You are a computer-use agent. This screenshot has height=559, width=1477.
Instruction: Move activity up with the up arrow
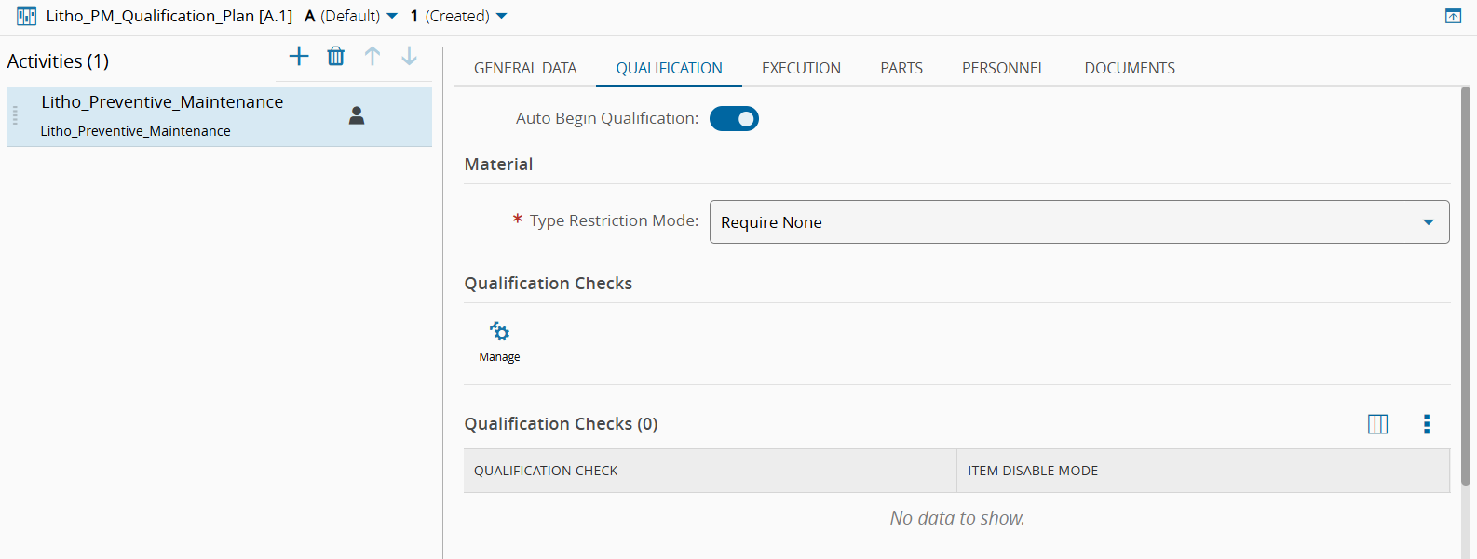tap(373, 57)
